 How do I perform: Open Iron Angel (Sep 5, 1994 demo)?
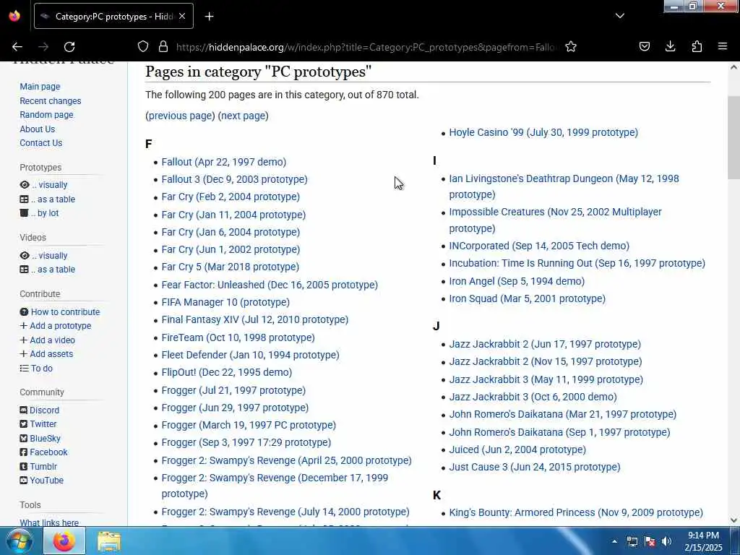pos(517,281)
